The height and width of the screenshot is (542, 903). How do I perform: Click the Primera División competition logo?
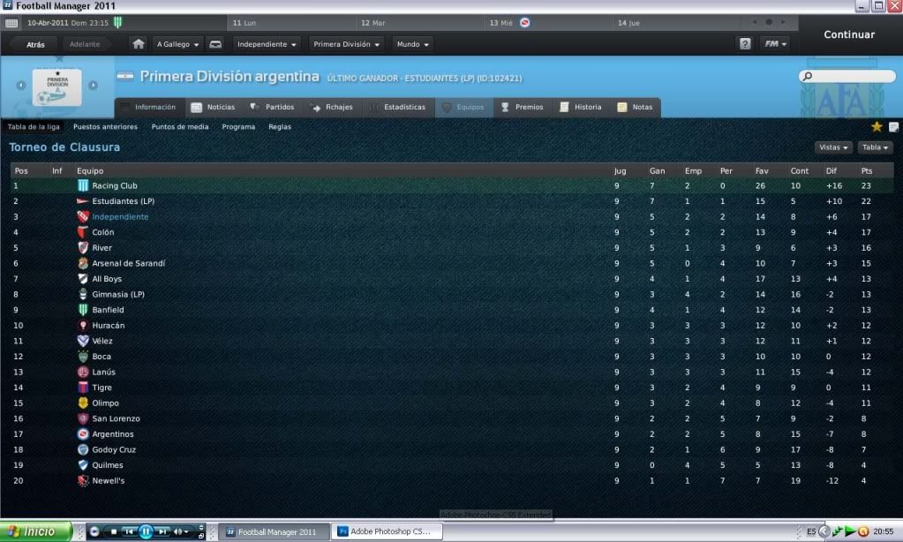pyautogui.click(x=57, y=87)
